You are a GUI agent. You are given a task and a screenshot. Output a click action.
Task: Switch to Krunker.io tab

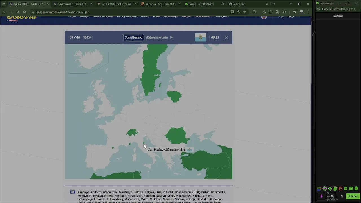coord(160,4)
